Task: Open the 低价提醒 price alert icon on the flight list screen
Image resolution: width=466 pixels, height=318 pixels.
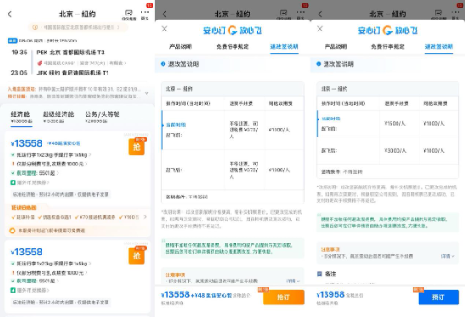Action: point(129,15)
